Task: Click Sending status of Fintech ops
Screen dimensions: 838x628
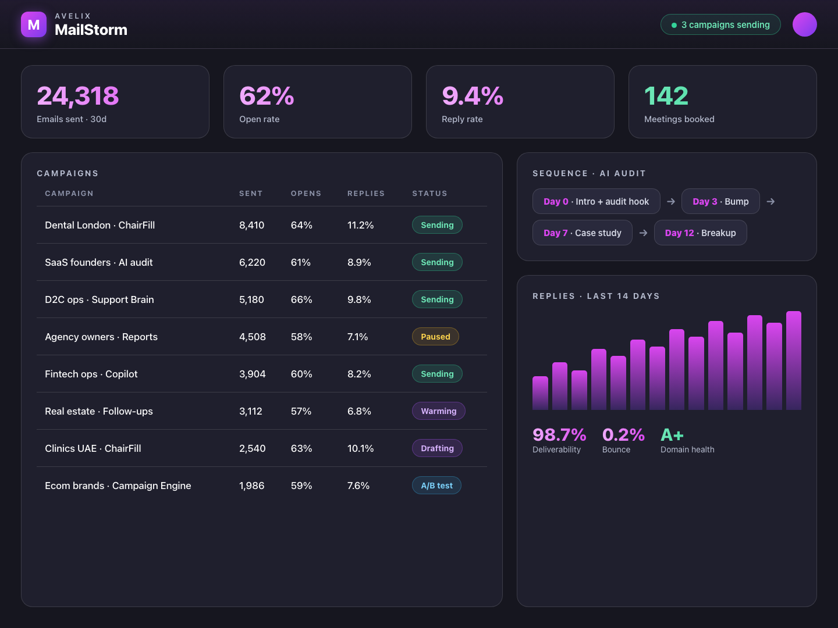Action: pyautogui.click(x=437, y=374)
